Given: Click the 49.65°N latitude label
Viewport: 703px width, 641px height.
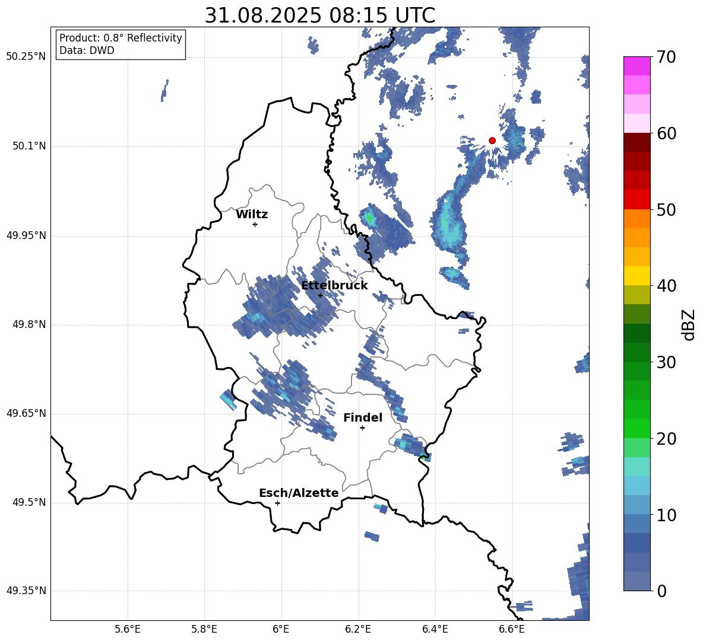Looking at the screenshot, I should coord(26,413).
